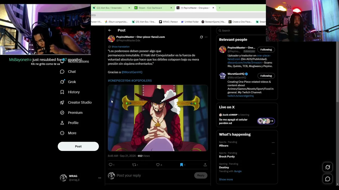Click the share icon under the post

205,165
